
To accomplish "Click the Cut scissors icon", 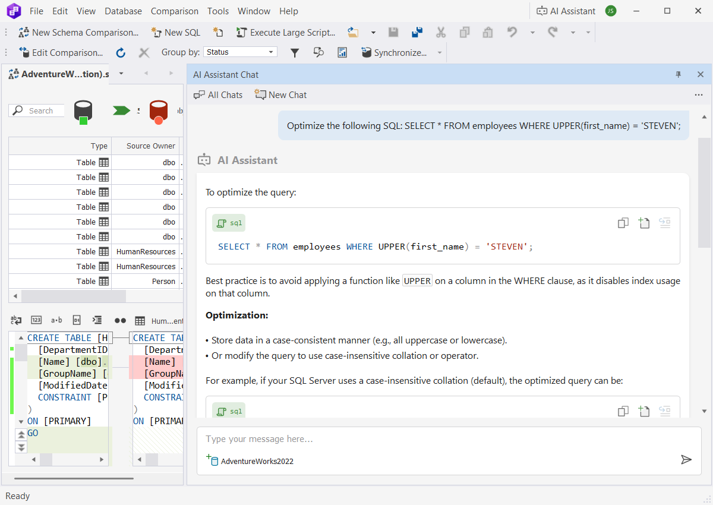I will [x=441, y=33].
